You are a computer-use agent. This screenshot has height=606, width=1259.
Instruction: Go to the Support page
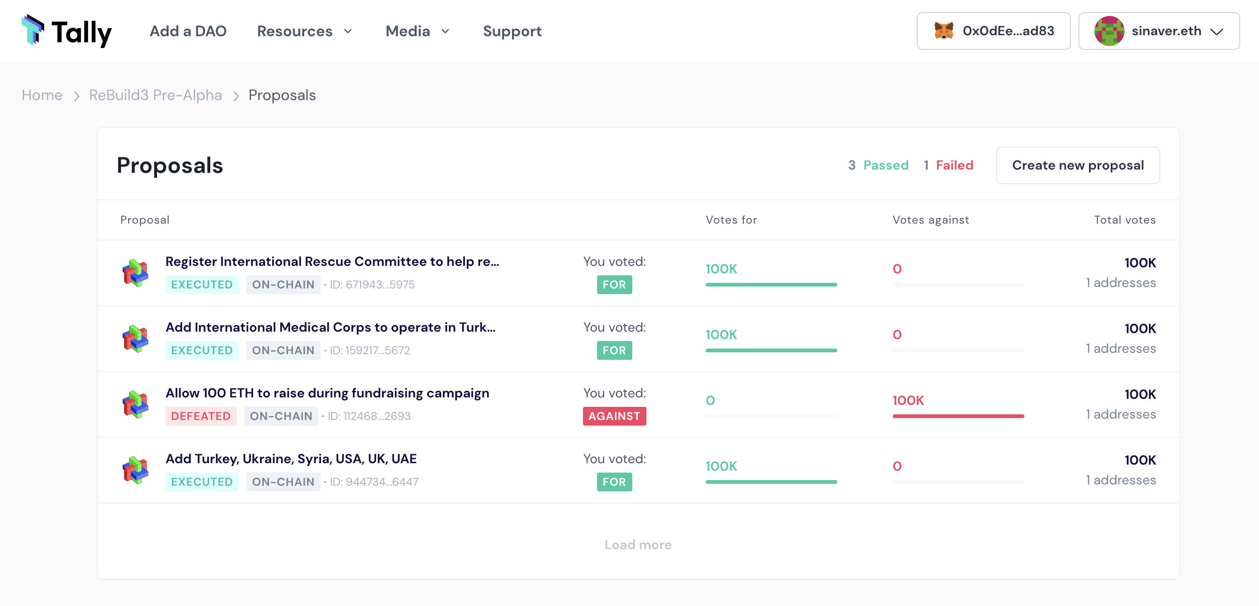tap(511, 31)
